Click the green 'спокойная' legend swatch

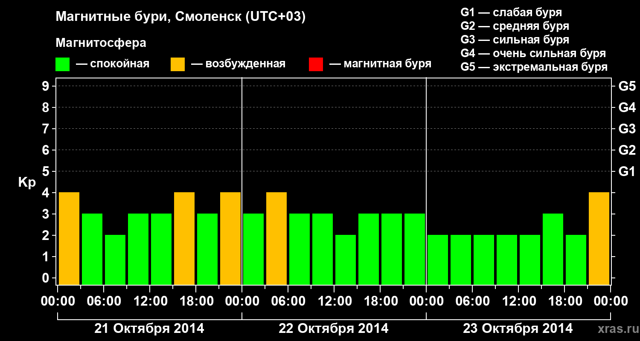tap(63, 64)
